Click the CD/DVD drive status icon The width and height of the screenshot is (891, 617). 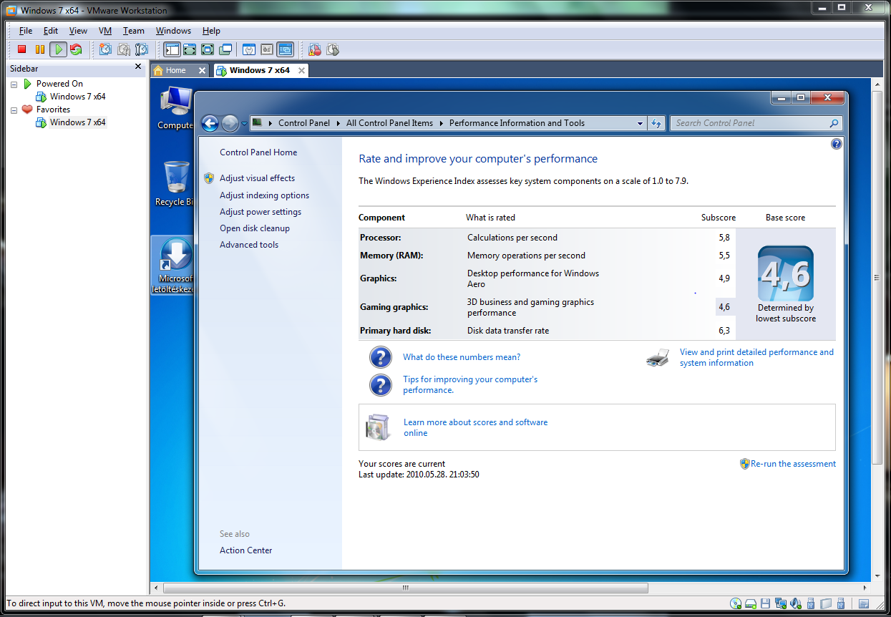coord(736,603)
